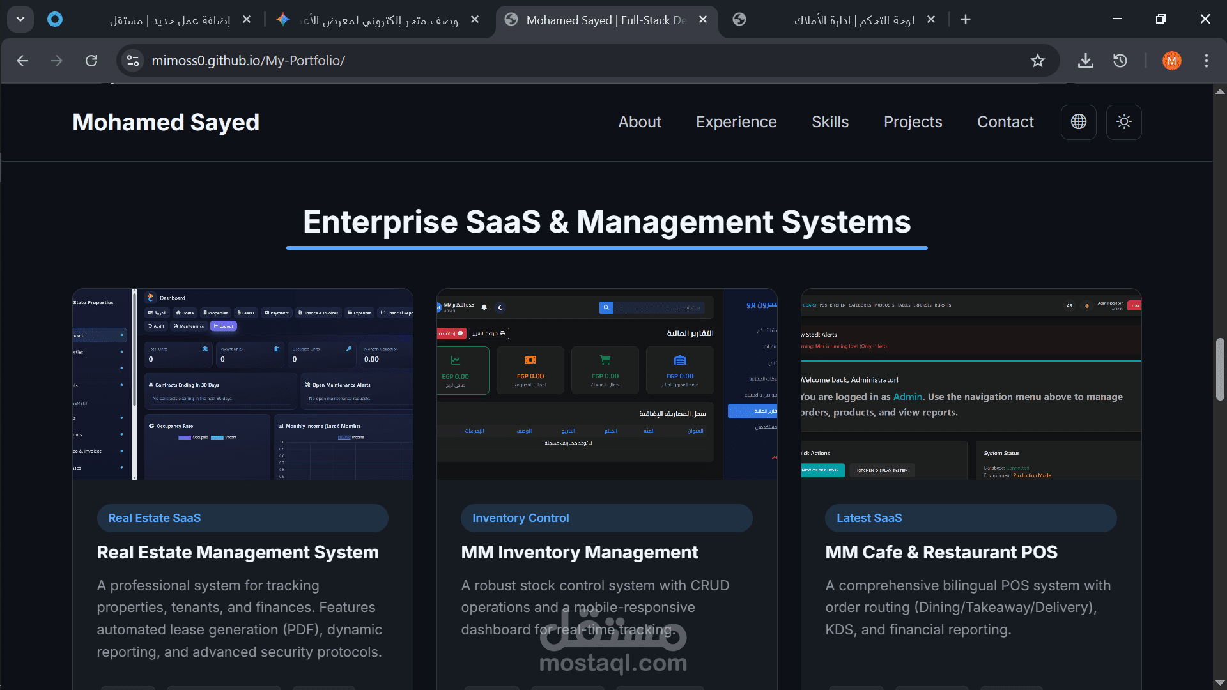Bookmark this page with star icon
The width and height of the screenshot is (1227, 690).
[x=1037, y=61]
